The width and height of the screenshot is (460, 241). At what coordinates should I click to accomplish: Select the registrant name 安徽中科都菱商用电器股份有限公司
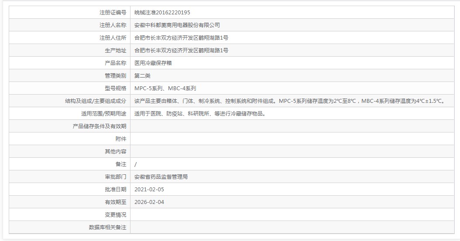pos(177,25)
